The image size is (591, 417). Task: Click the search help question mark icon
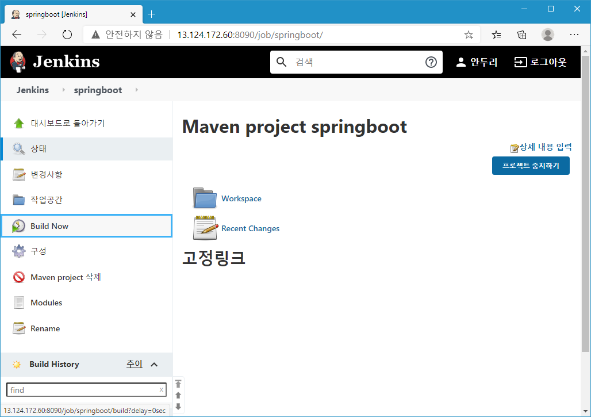(431, 62)
